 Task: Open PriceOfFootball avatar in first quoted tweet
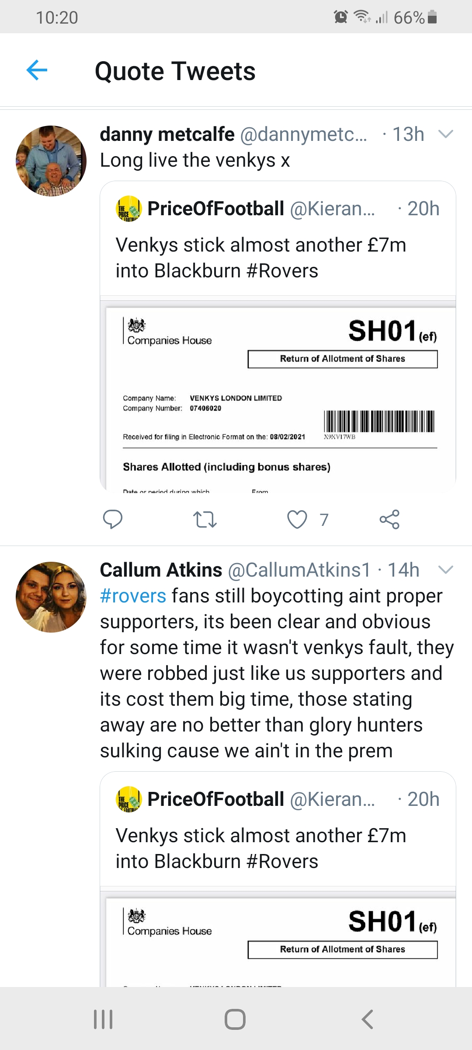click(x=128, y=209)
